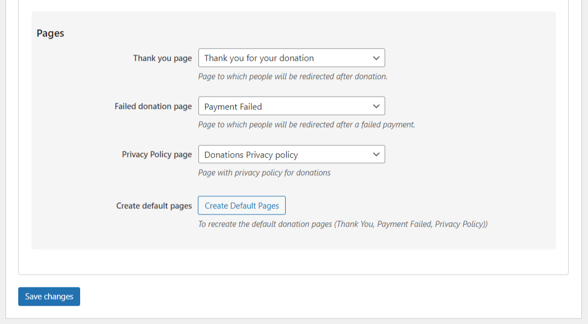Click "Page with privacy policy for donations" description
588x324 pixels.
[x=264, y=173]
